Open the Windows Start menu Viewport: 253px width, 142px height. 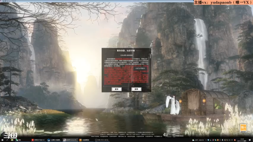click(x=2, y=140)
